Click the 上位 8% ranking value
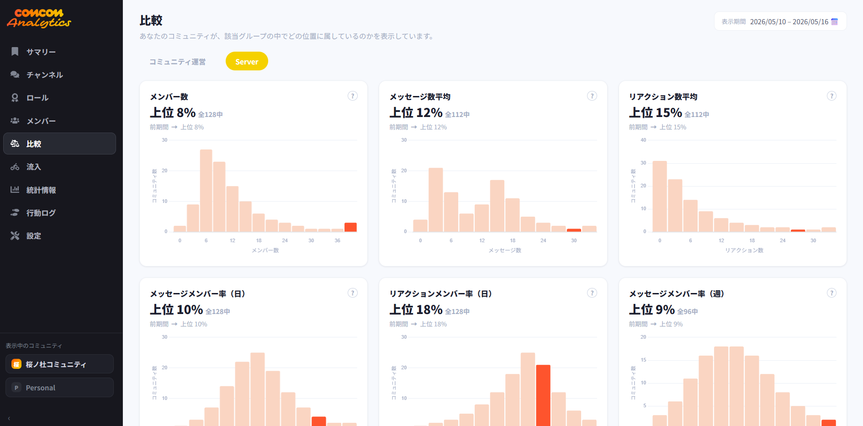Image resolution: width=863 pixels, height=426 pixels. [x=173, y=112]
